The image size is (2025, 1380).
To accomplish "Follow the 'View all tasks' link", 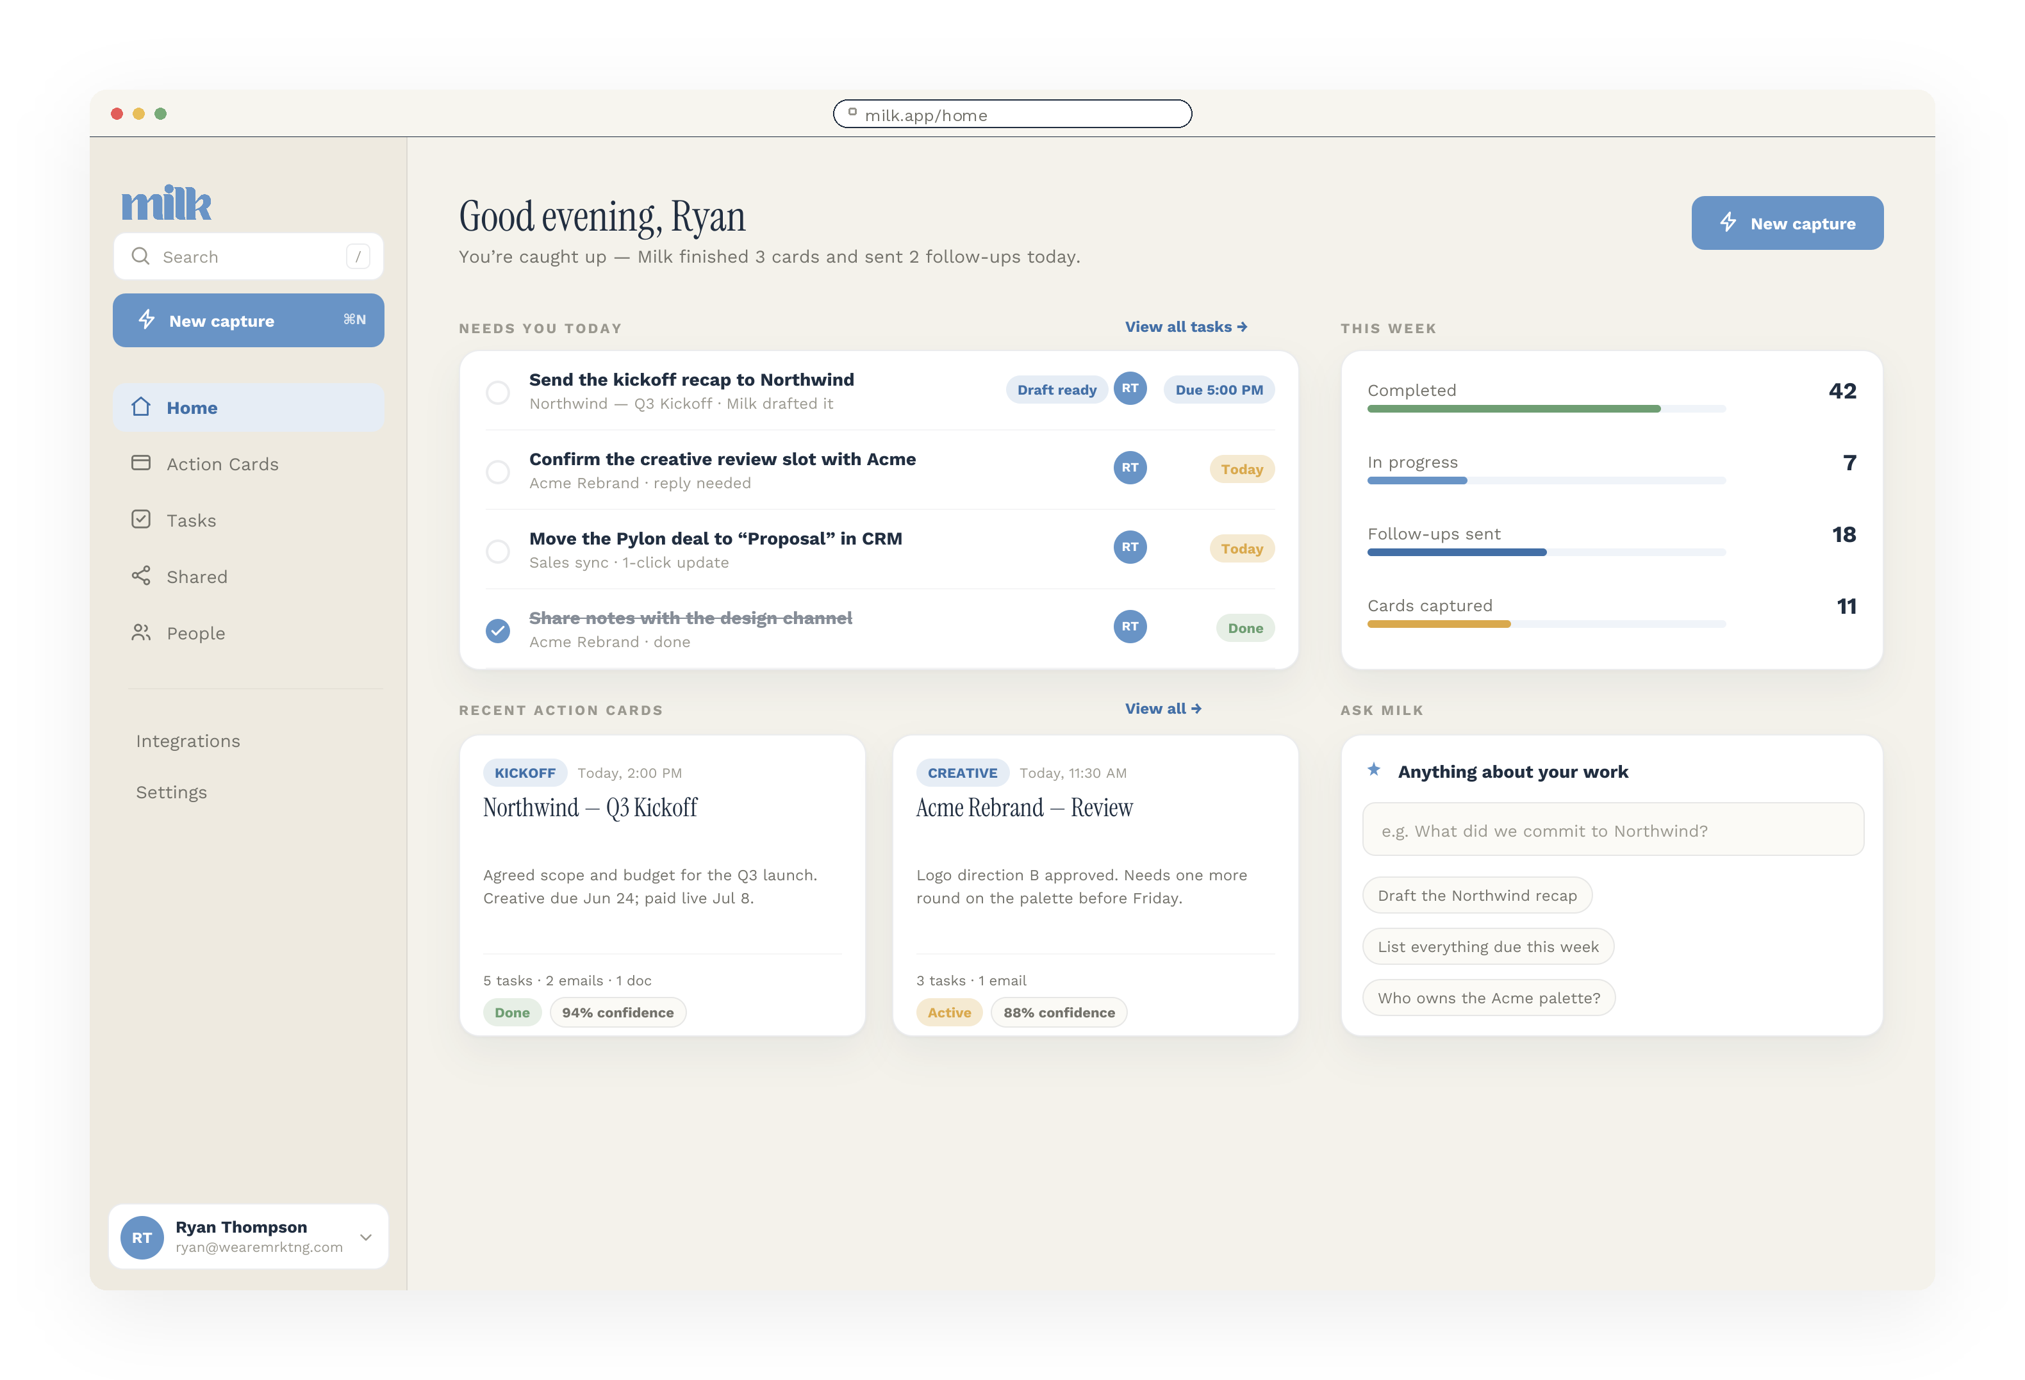I will (x=1186, y=327).
